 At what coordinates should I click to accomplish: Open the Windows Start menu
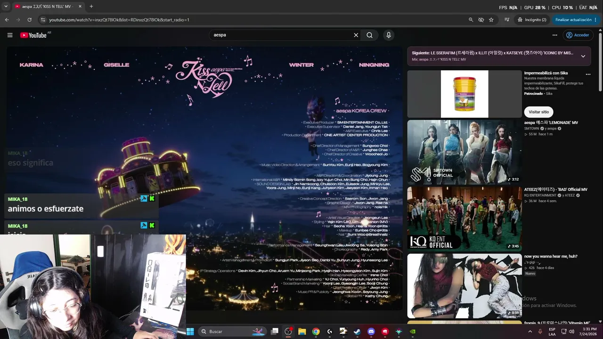coord(190,331)
